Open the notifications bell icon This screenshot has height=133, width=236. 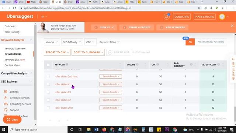tap(167, 17)
